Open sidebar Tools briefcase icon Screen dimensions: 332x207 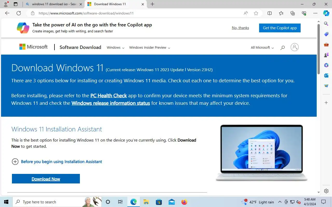326,45
